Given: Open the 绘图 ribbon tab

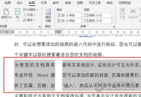Looking at the screenshot, I should (8, 3).
